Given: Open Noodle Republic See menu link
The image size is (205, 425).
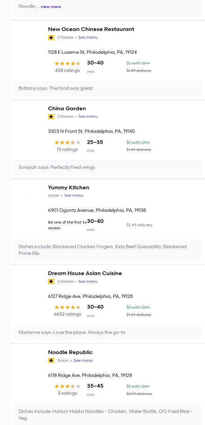Looking at the screenshot, I should (x=83, y=360).
